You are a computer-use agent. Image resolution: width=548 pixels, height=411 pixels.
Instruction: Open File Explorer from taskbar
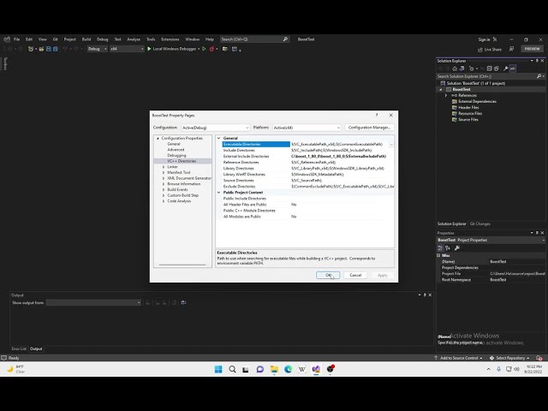point(274,369)
